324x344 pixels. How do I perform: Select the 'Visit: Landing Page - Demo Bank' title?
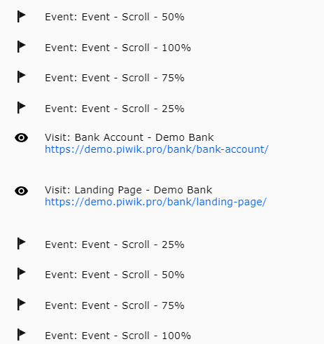pyautogui.click(x=129, y=190)
